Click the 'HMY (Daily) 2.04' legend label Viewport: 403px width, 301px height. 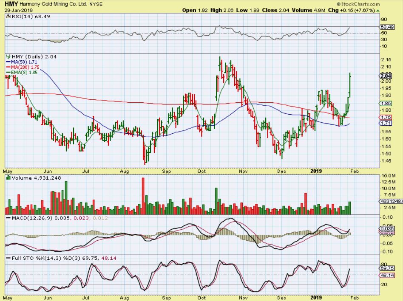tap(34, 56)
